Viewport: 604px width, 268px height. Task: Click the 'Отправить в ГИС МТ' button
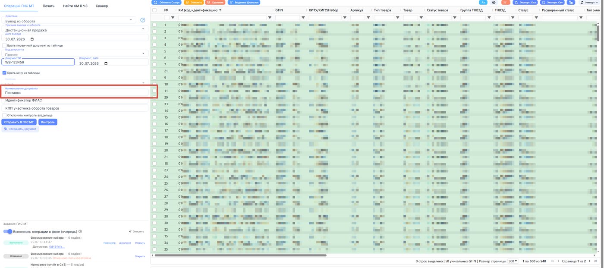point(19,122)
